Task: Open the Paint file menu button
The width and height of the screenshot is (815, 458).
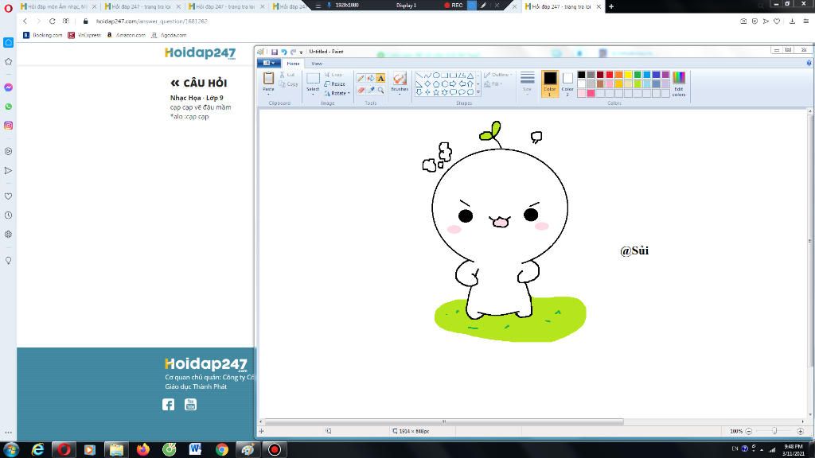Action: pos(269,63)
